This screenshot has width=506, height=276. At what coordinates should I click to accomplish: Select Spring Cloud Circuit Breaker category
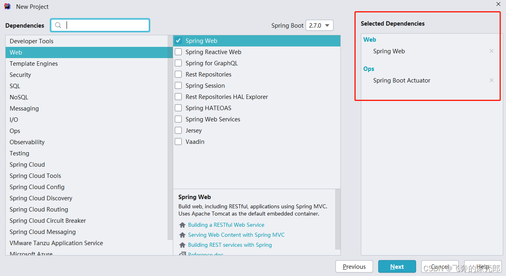click(87, 221)
